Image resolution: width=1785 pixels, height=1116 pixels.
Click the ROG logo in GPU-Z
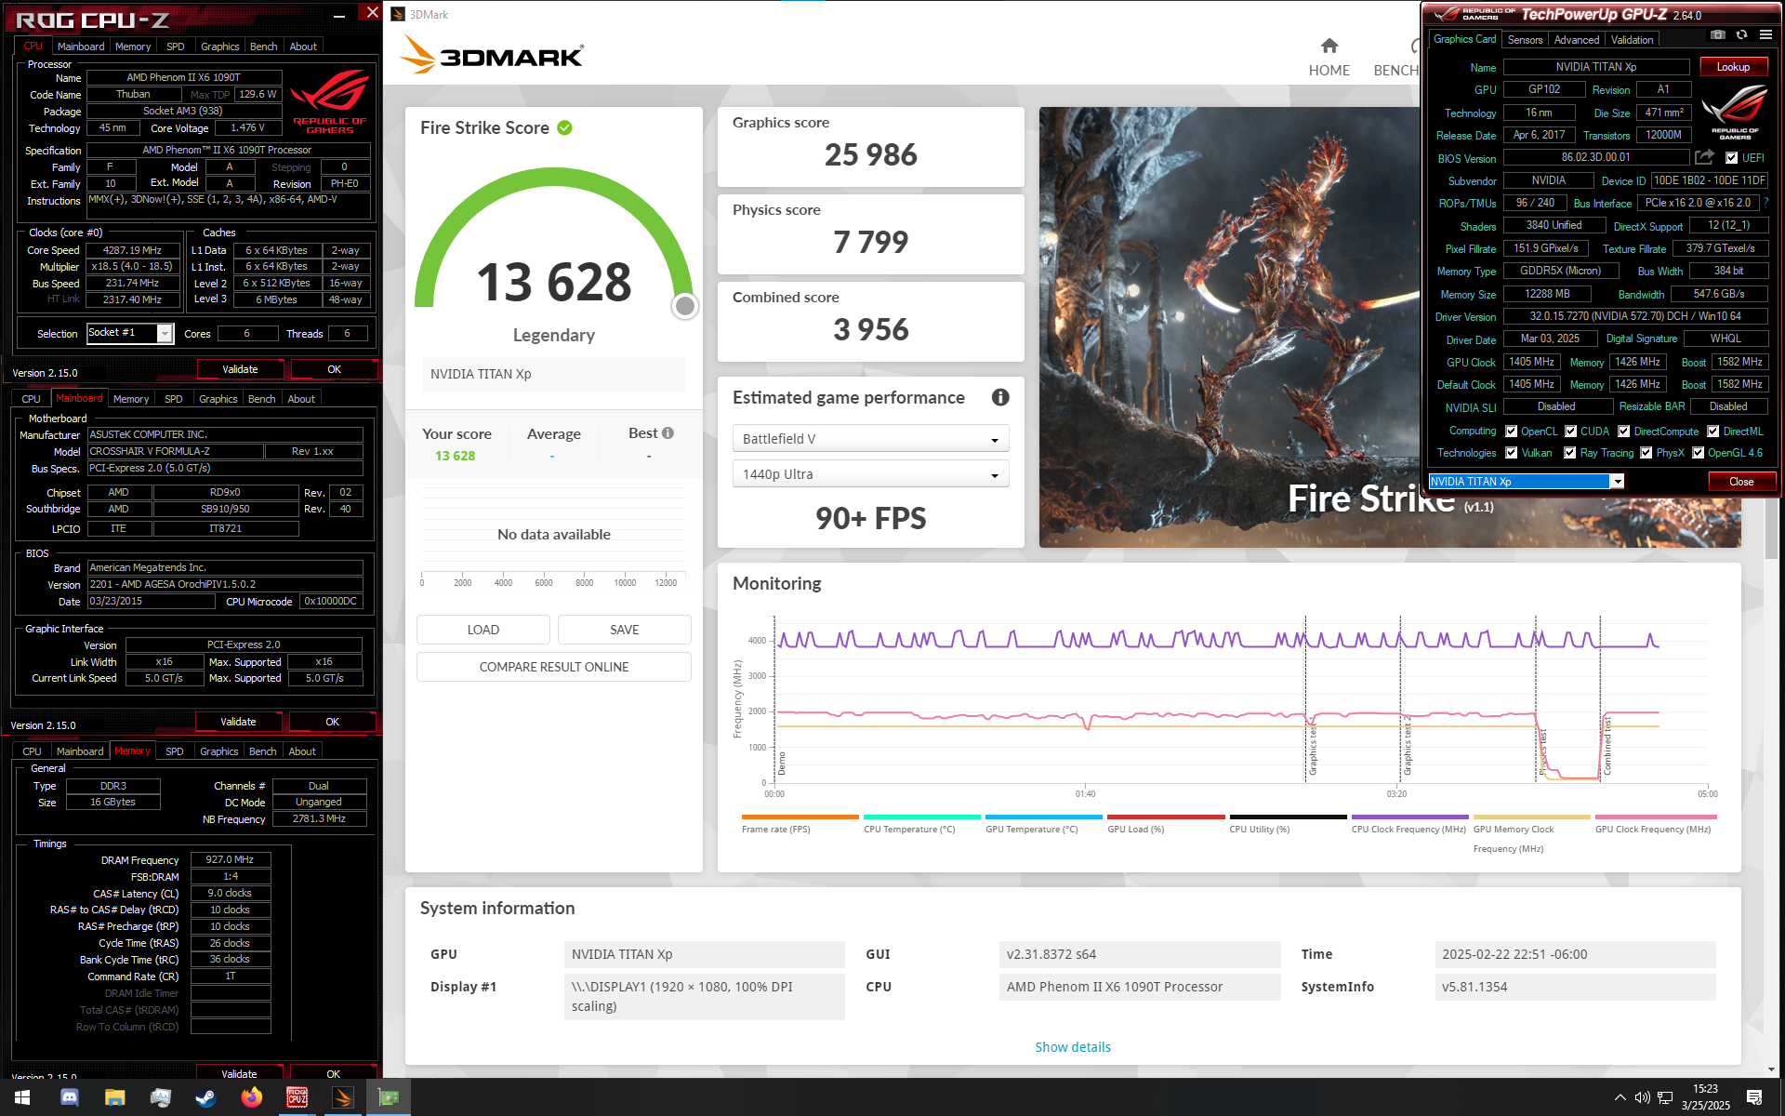coord(1734,112)
